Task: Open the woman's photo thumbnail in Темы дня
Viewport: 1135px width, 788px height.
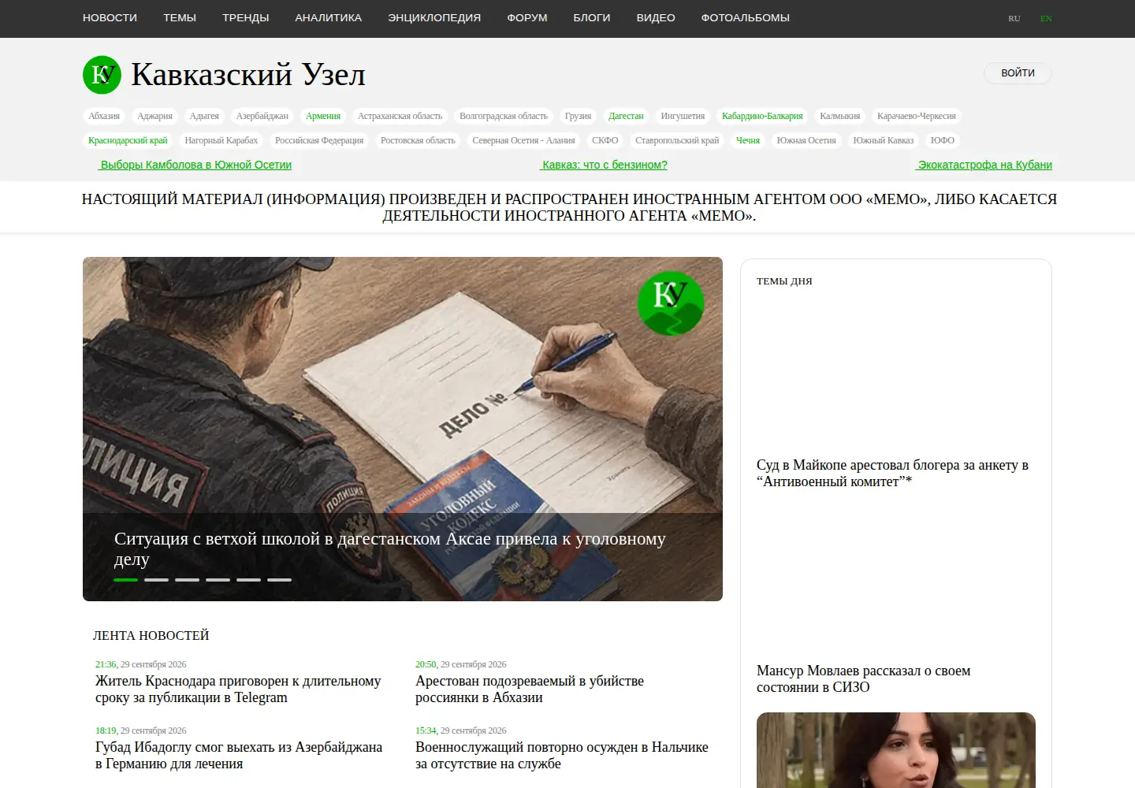Action: click(896, 750)
